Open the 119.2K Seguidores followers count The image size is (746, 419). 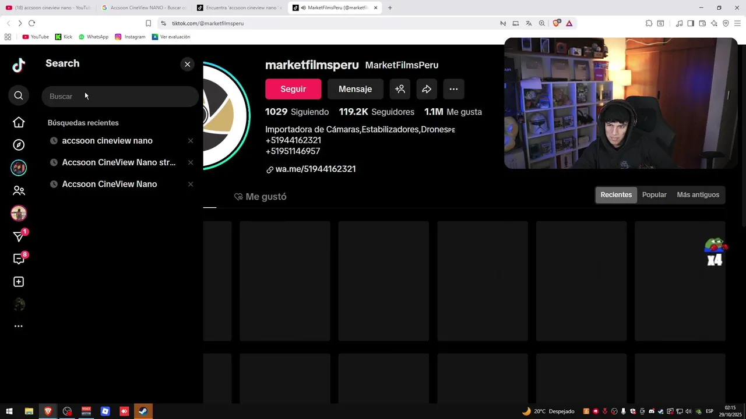376,112
